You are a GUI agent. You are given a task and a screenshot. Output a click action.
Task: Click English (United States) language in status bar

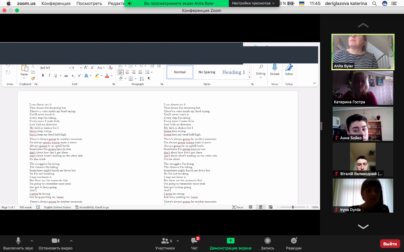[x=57, y=207]
